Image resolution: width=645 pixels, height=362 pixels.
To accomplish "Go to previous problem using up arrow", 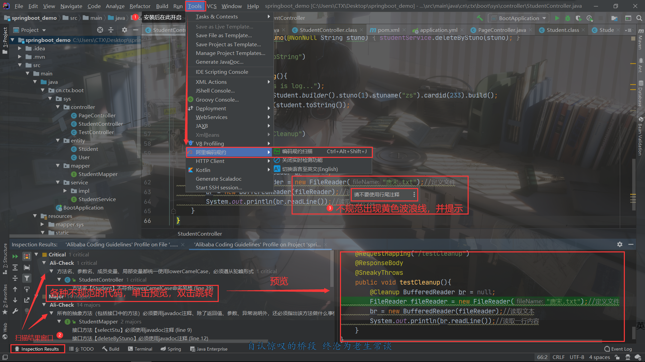I will pyautogui.click(x=15, y=289).
